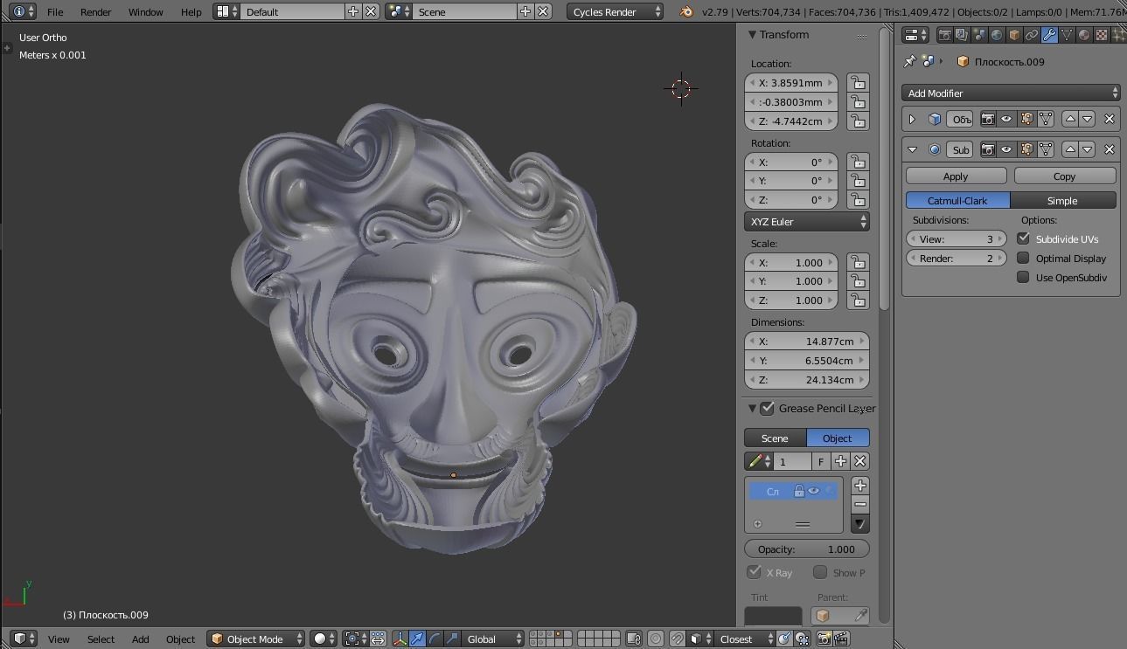Enable translate manipulator arrow icon

[x=418, y=639]
